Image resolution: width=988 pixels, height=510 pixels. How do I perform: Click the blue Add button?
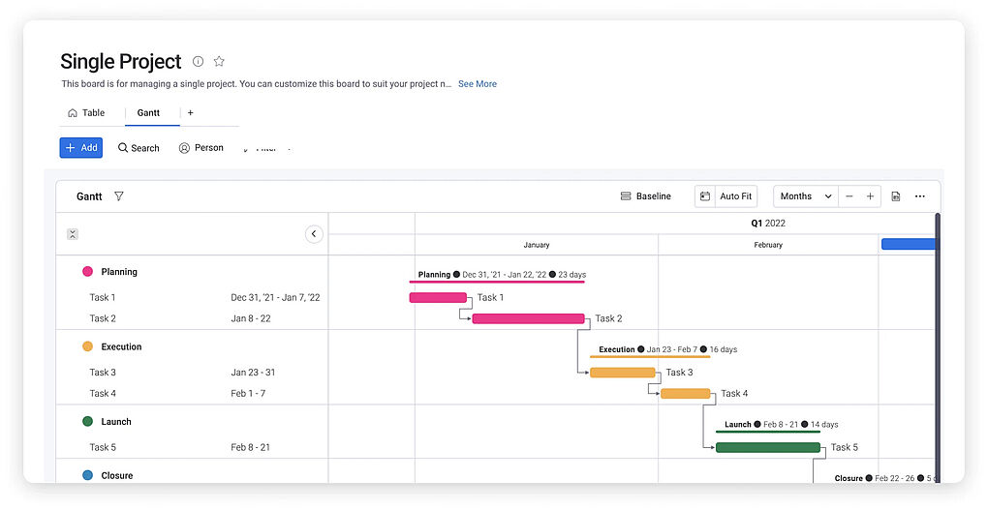tap(81, 148)
